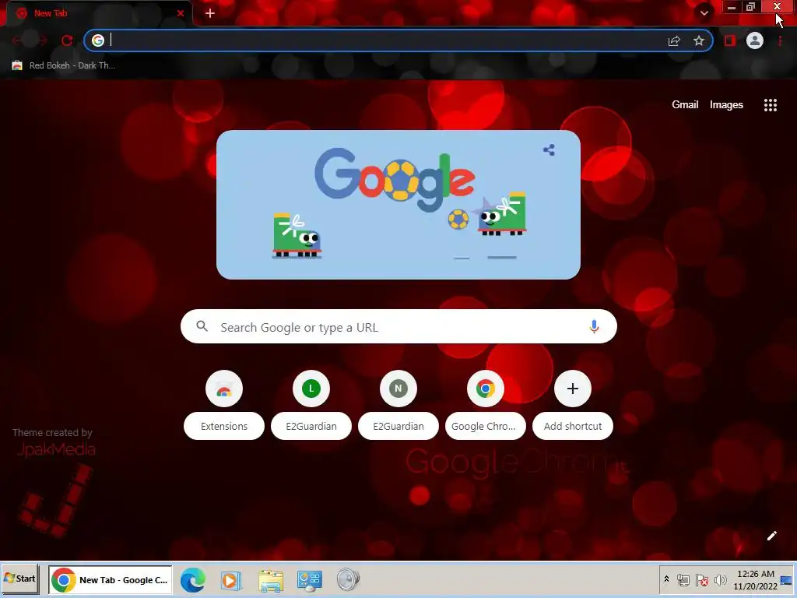Image resolution: width=797 pixels, height=598 pixels.
Task: Click the Google icon in address bar
Action: click(98, 40)
